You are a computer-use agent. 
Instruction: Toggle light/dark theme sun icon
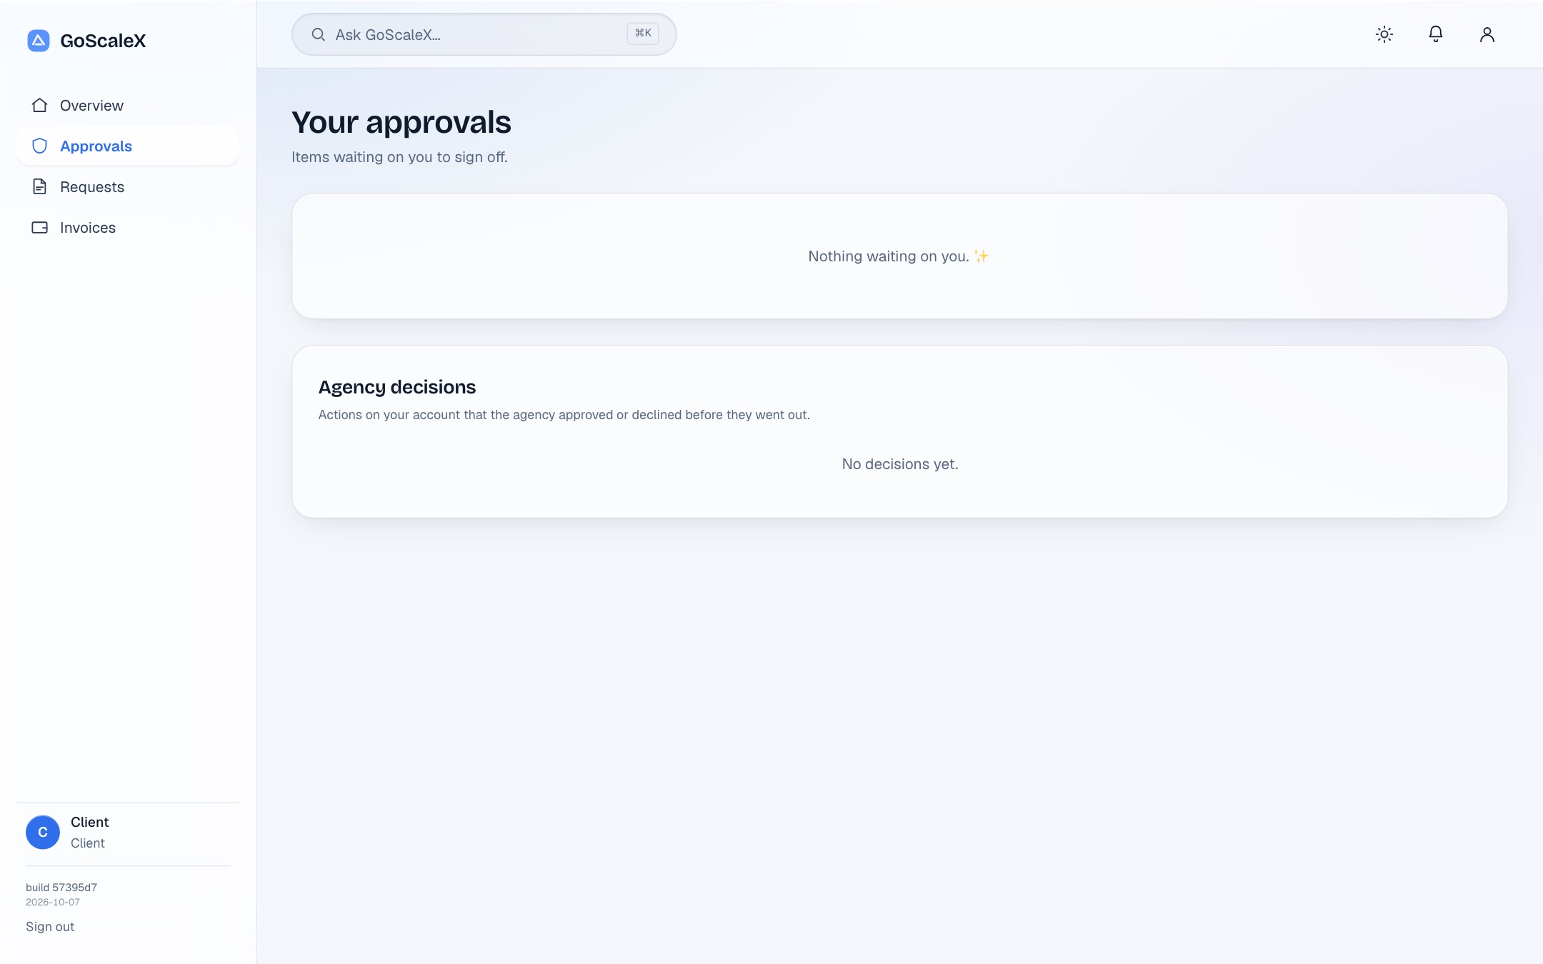[x=1384, y=34]
